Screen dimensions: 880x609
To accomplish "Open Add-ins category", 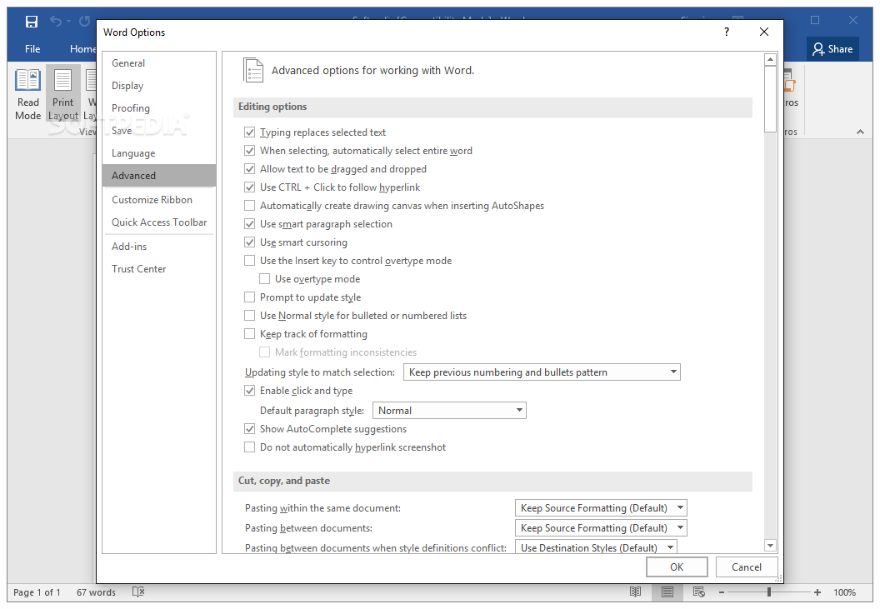I will tap(159, 247).
